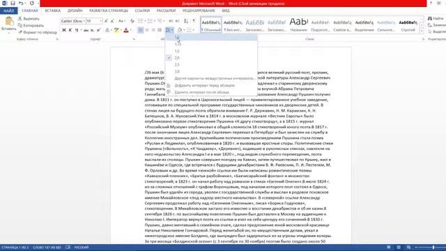Switch to the Разметка страницы tab
This screenshot has height=251, width=446.
click(x=109, y=10)
